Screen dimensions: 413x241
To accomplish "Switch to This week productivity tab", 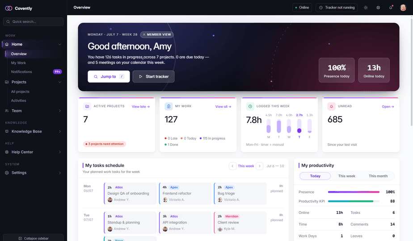I will (347, 176).
